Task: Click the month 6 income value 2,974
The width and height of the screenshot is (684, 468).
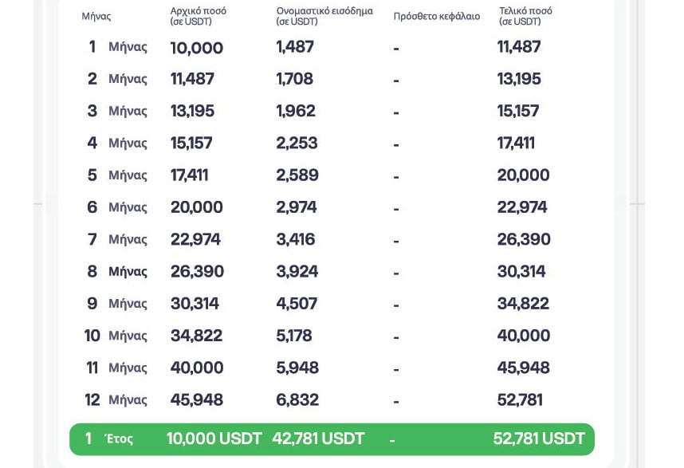Action: (x=297, y=207)
